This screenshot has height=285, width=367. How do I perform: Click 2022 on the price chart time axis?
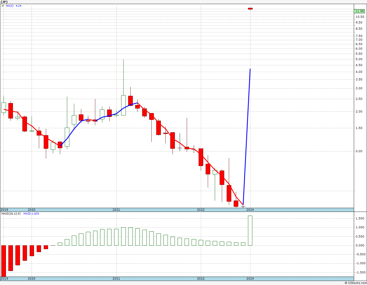pos(201,210)
